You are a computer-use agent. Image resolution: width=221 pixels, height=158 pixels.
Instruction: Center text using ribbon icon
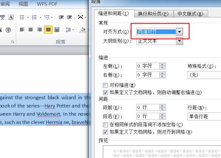point(31,29)
